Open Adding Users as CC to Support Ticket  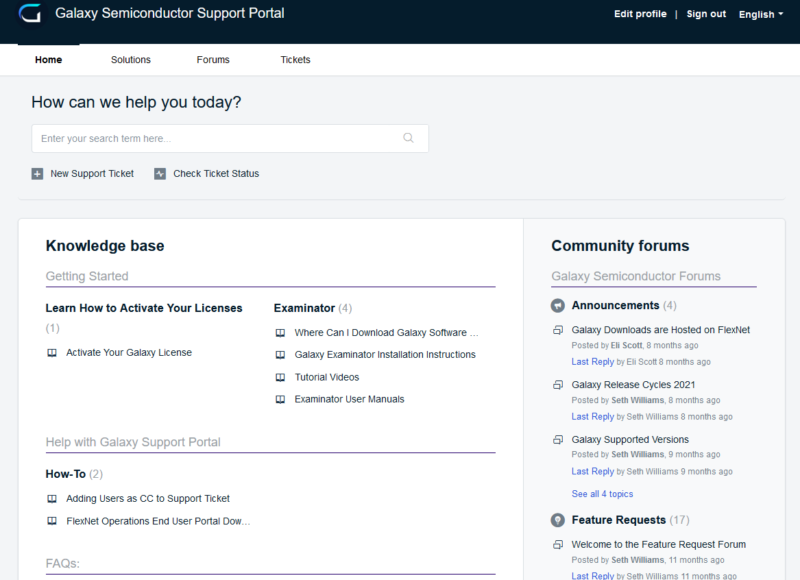[148, 498]
